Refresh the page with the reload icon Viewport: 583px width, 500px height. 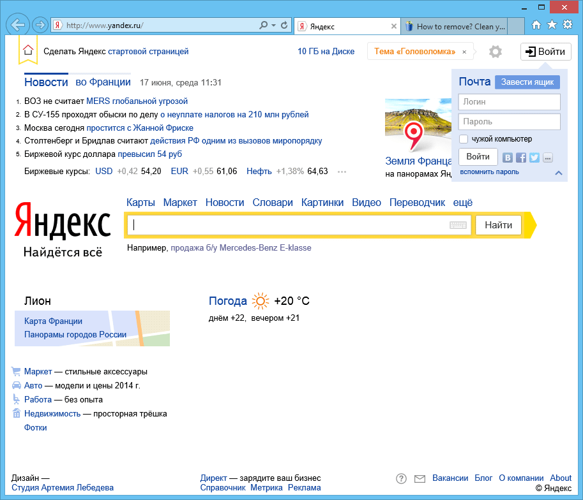284,26
